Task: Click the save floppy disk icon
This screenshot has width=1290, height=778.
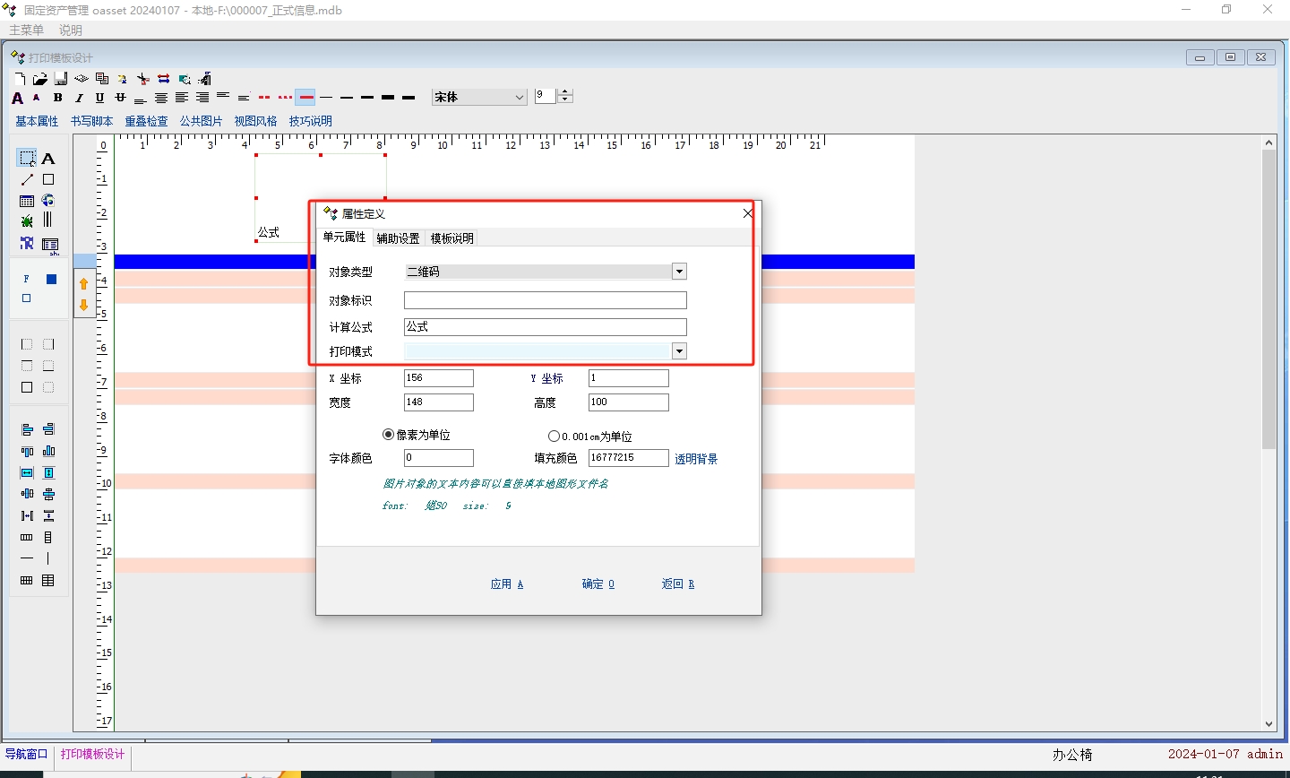Action: [60, 79]
